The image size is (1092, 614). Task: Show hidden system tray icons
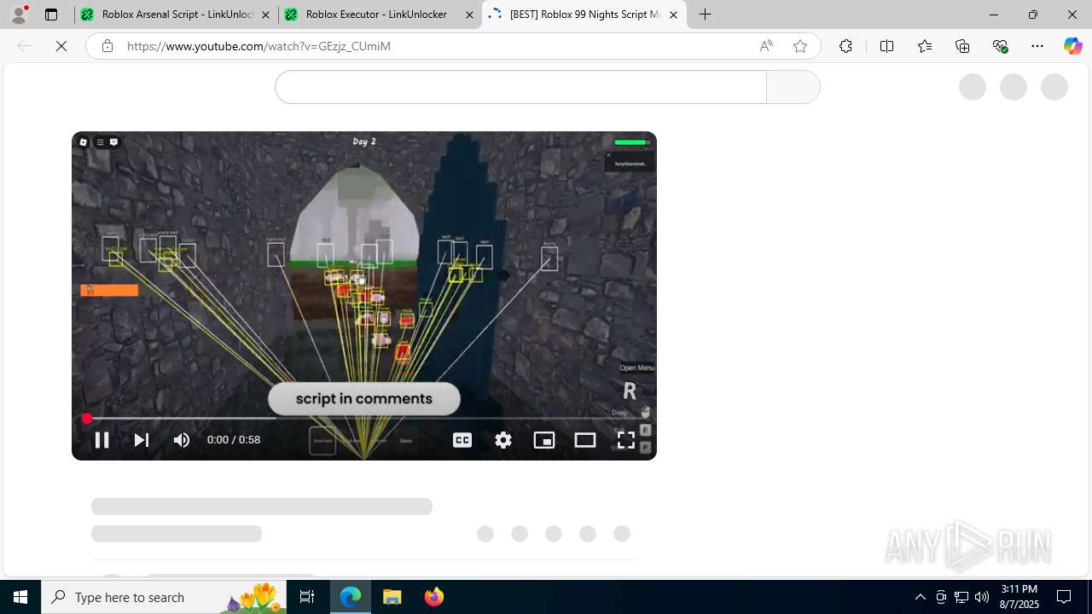pos(921,597)
